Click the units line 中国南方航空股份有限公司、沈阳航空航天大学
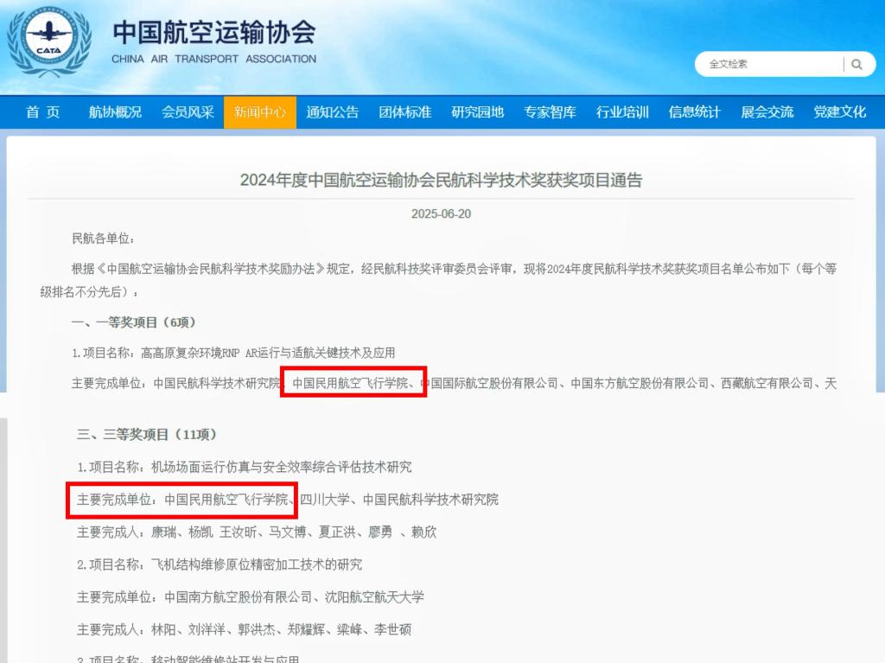 pyautogui.click(x=251, y=597)
